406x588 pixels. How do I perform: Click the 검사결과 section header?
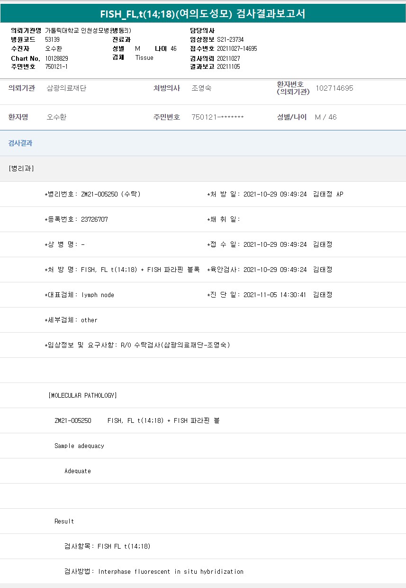pos(20,143)
